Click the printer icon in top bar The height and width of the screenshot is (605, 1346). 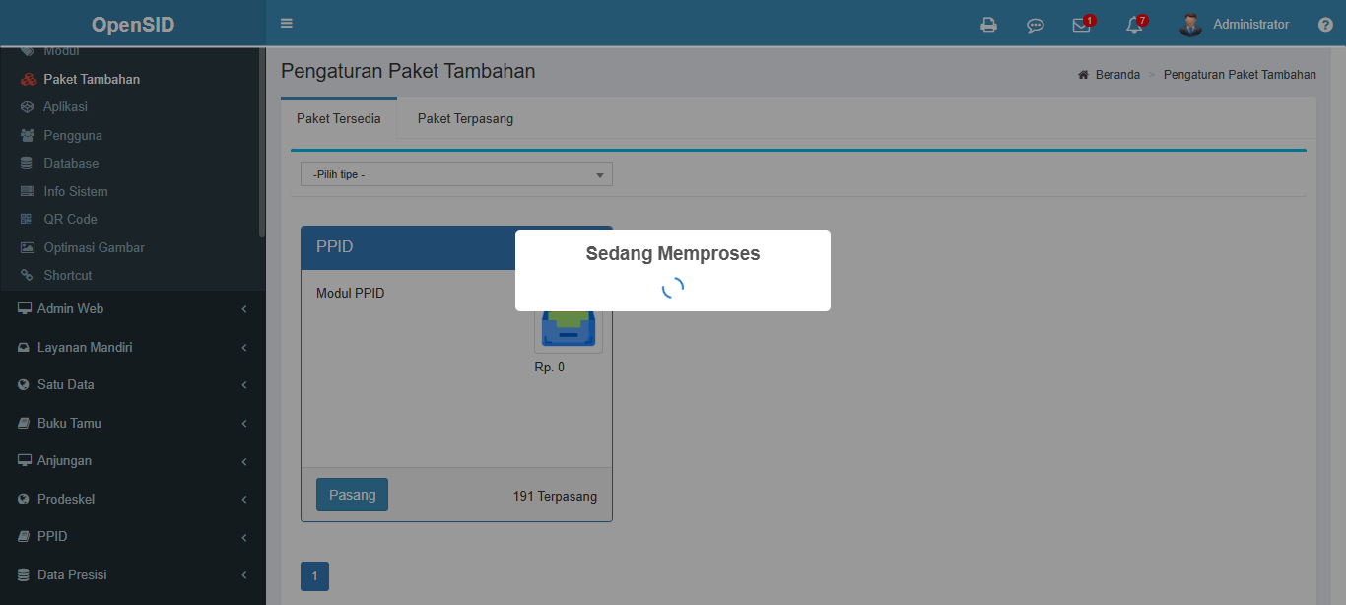click(x=988, y=25)
